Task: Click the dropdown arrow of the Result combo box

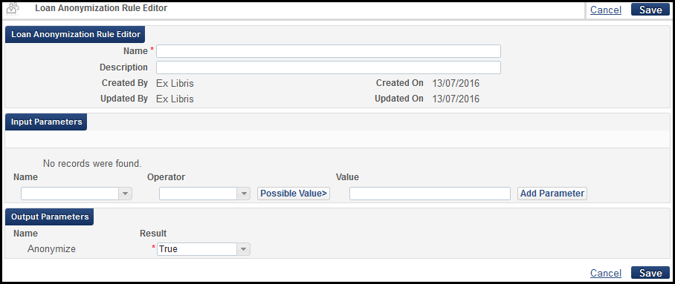Action: coord(244,248)
